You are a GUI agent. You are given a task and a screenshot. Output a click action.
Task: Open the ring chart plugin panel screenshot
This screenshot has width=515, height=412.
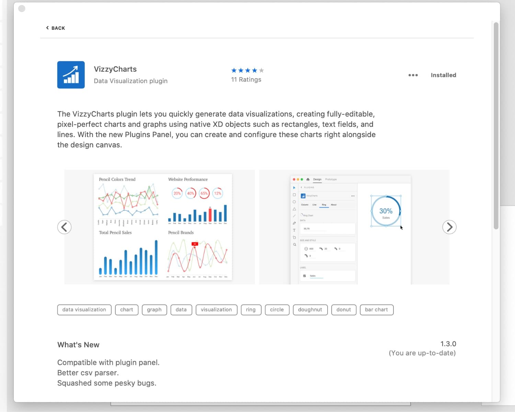coord(354,227)
